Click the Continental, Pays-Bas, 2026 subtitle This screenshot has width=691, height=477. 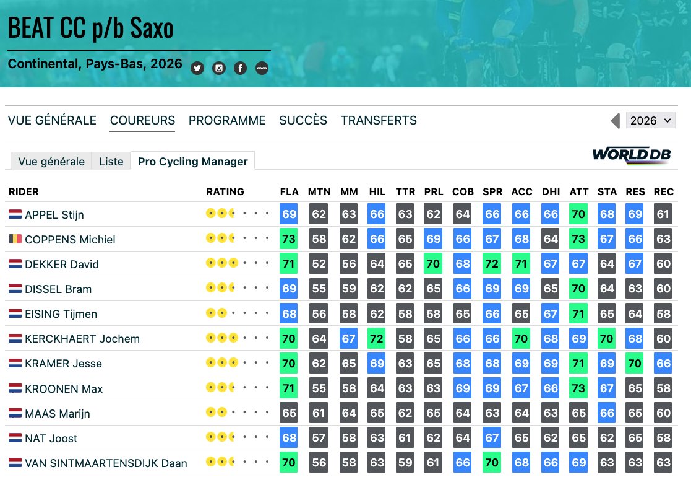point(95,64)
